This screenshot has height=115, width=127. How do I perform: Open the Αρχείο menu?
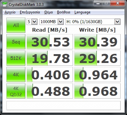(x=10, y=12)
